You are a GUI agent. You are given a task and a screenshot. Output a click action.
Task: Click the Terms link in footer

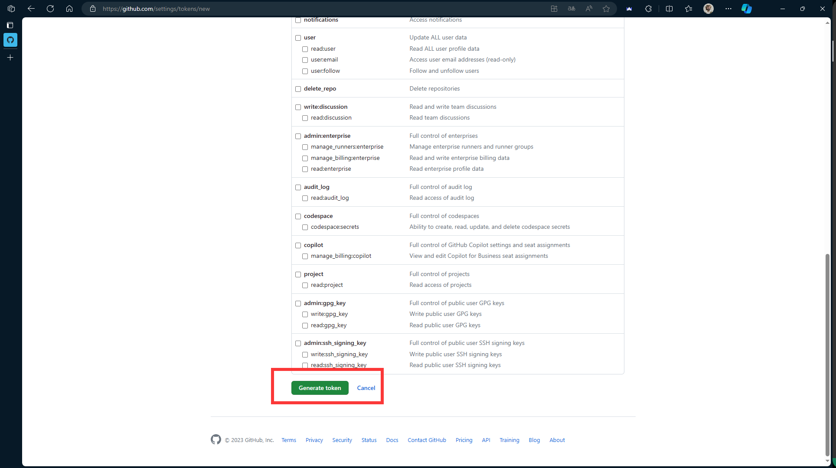pyautogui.click(x=288, y=440)
